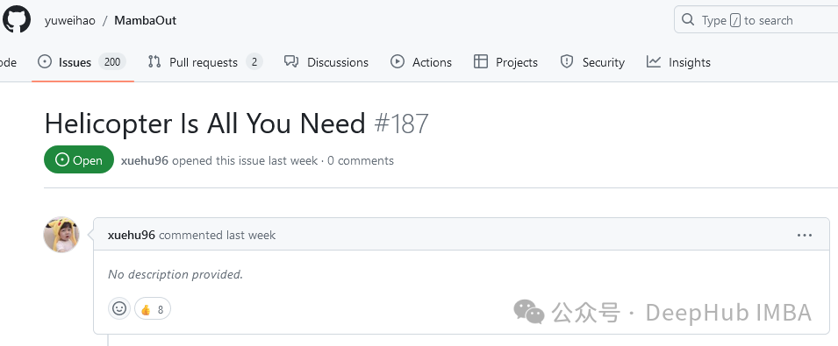The image size is (838, 346).
Task: Switch to the Issues tab
Action: click(x=82, y=62)
